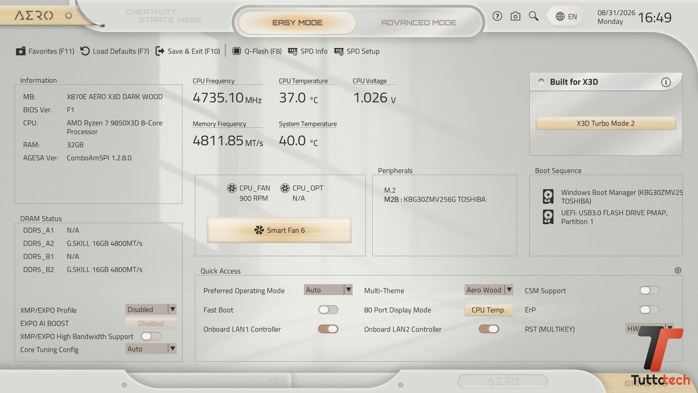Open Core Tuning Config dropdown
The width and height of the screenshot is (698, 393).
pos(151,349)
